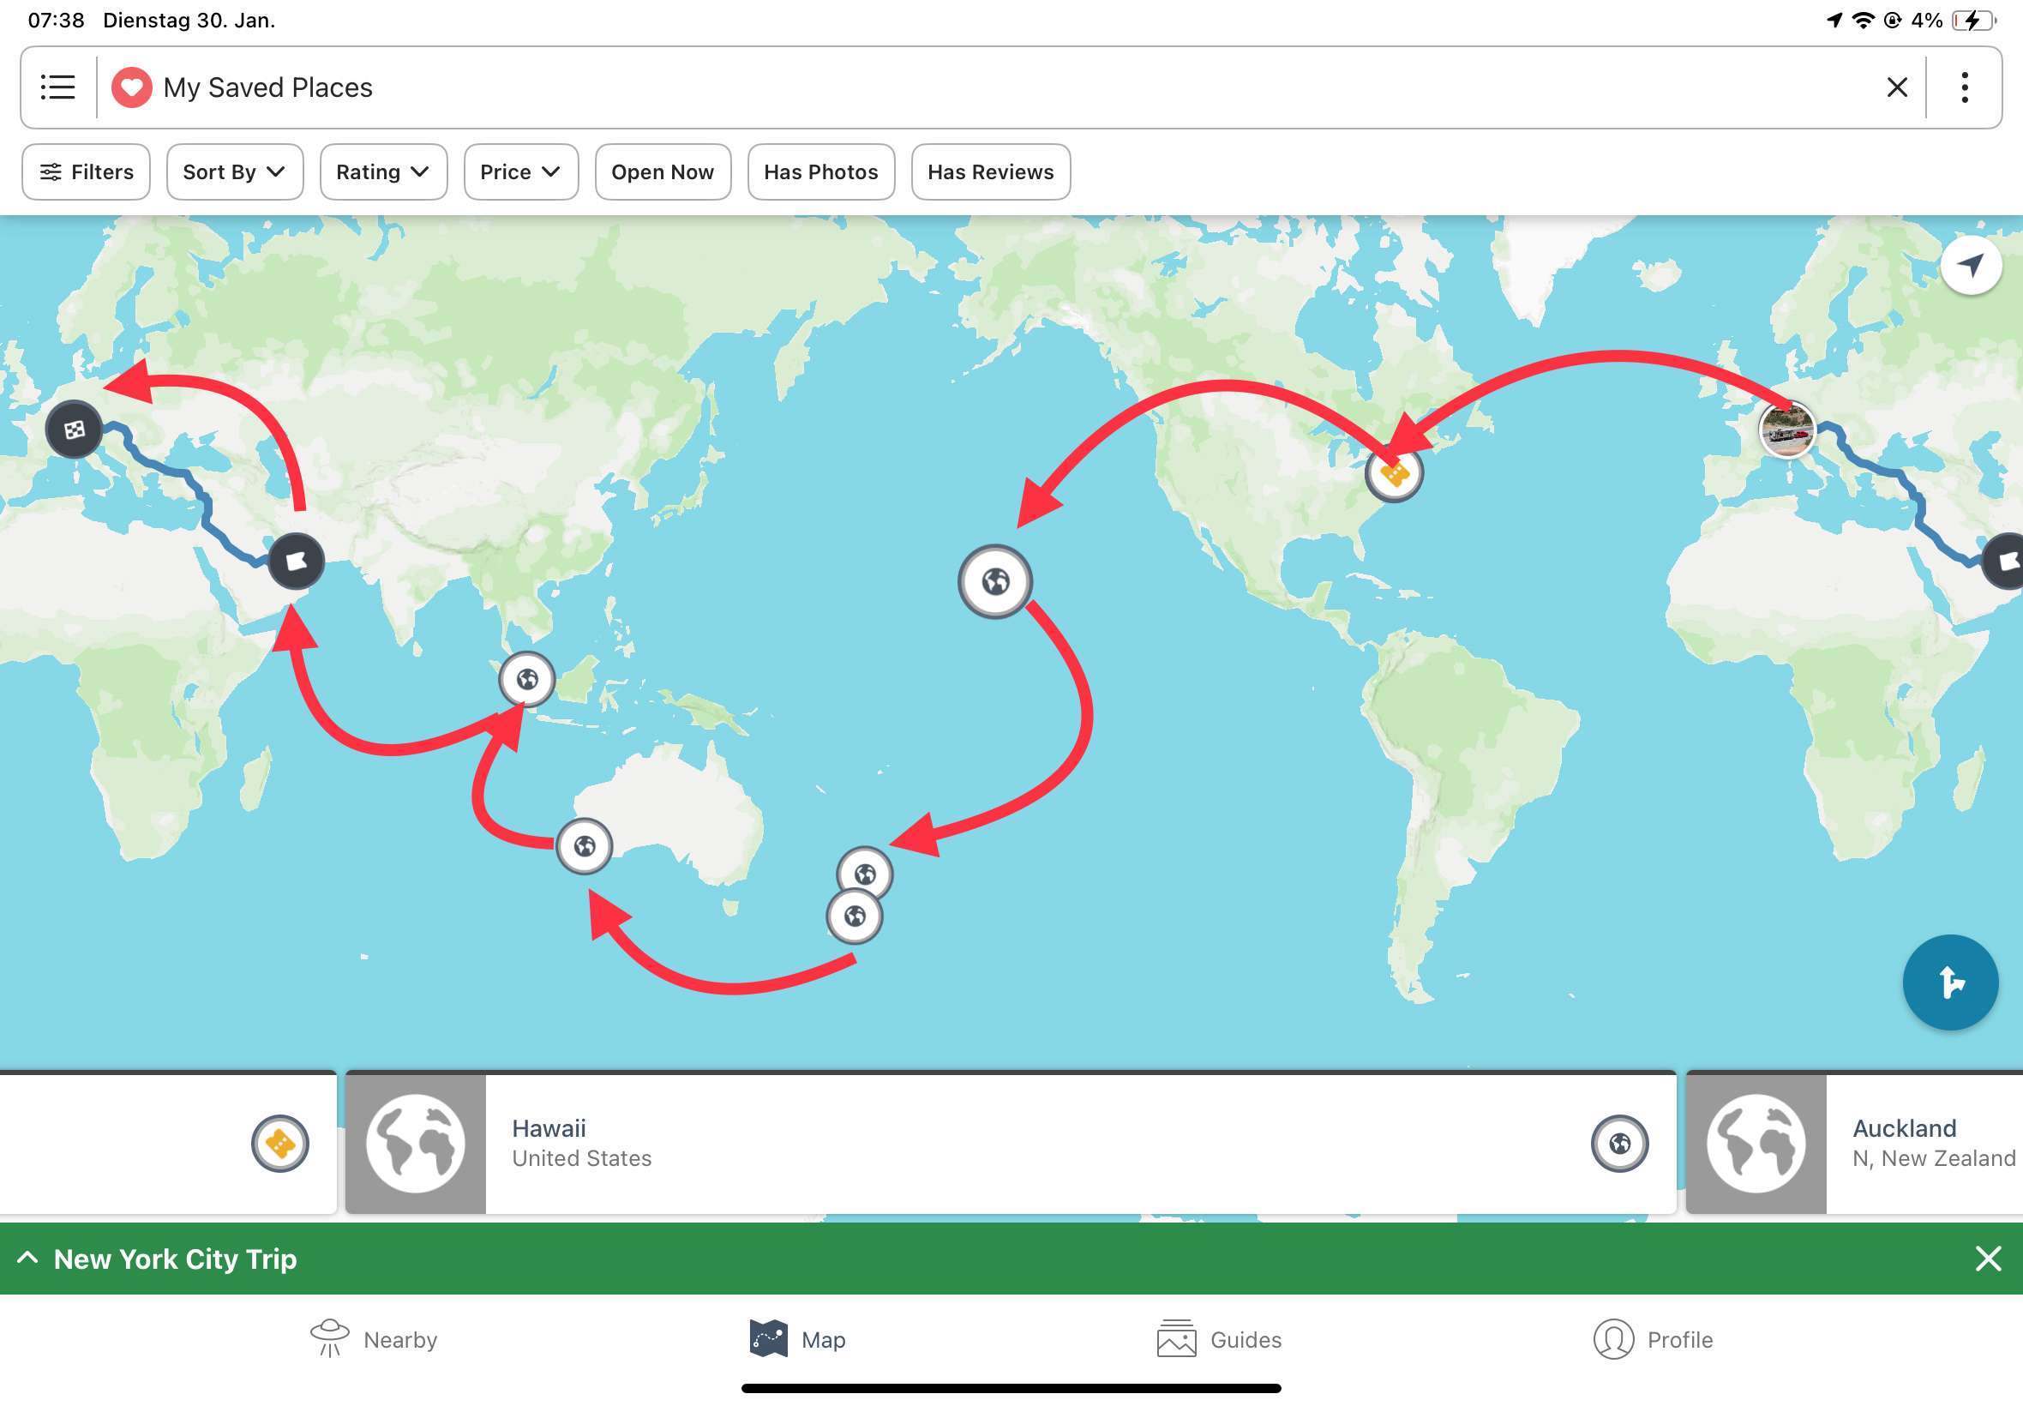Image resolution: width=2023 pixels, height=1406 pixels.
Task: Toggle the Has Reviews filter
Action: tap(990, 171)
